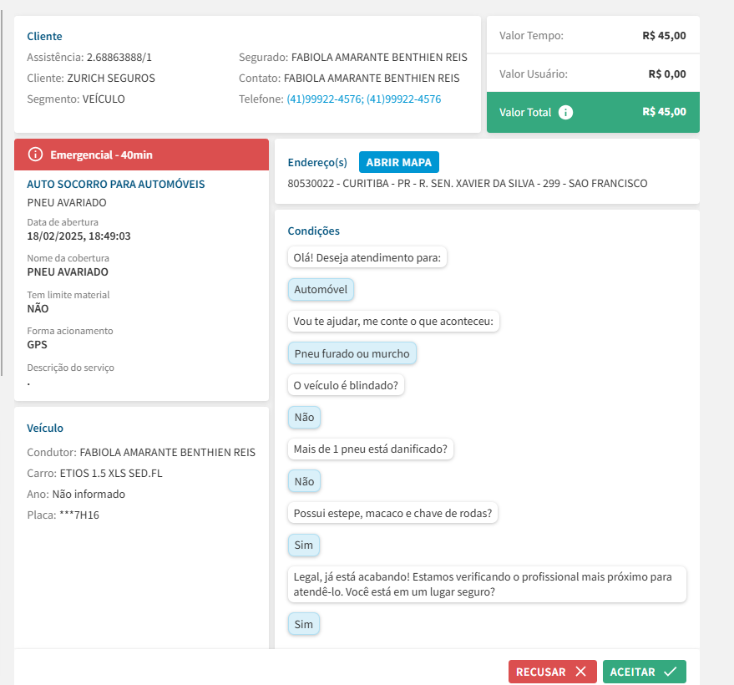Click the red Emergencial - 40min banner
Viewport: 734px width, 685px height.
pyautogui.click(x=141, y=155)
